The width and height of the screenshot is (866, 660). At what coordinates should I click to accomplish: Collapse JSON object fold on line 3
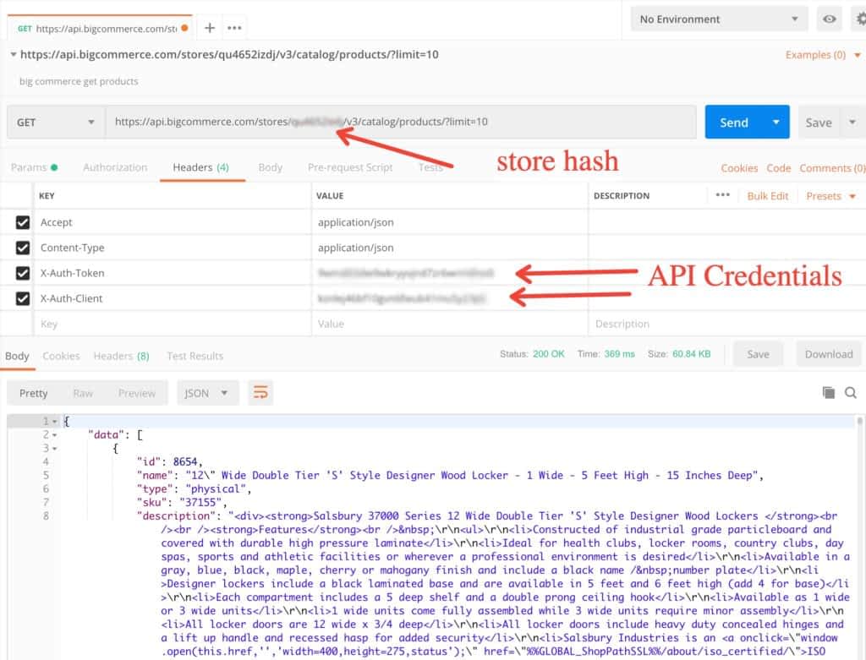pos(55,449)
